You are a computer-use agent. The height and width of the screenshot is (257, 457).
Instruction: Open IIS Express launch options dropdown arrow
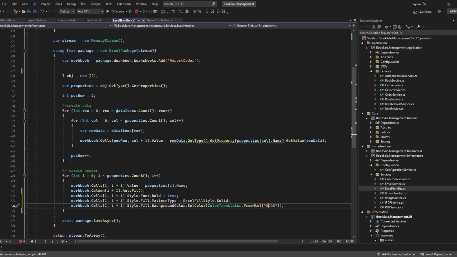coord(126,11)
